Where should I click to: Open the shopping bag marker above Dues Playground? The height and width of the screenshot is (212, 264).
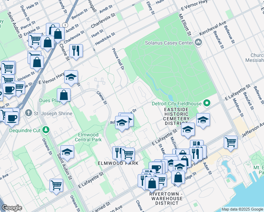[x=64, y=96]
